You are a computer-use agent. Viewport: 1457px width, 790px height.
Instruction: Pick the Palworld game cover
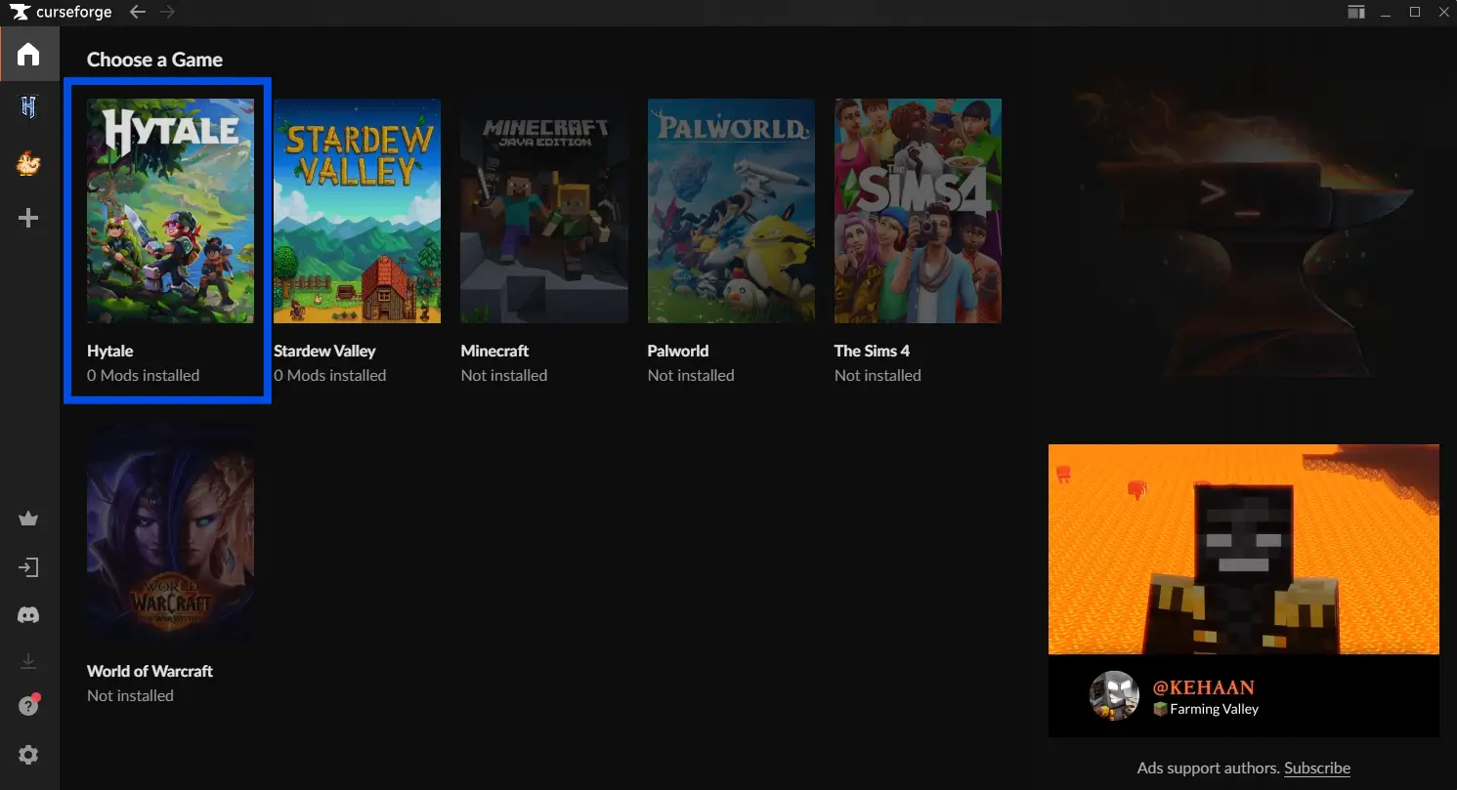pyautogui.click(x=731, y=211)
